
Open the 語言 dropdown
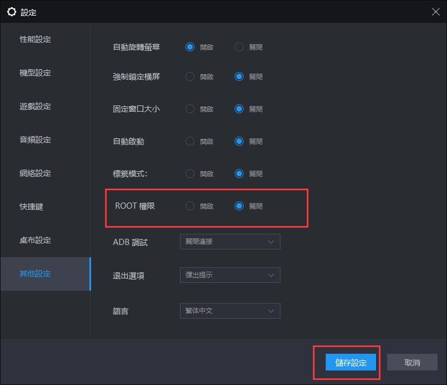(x=230, y=311)
